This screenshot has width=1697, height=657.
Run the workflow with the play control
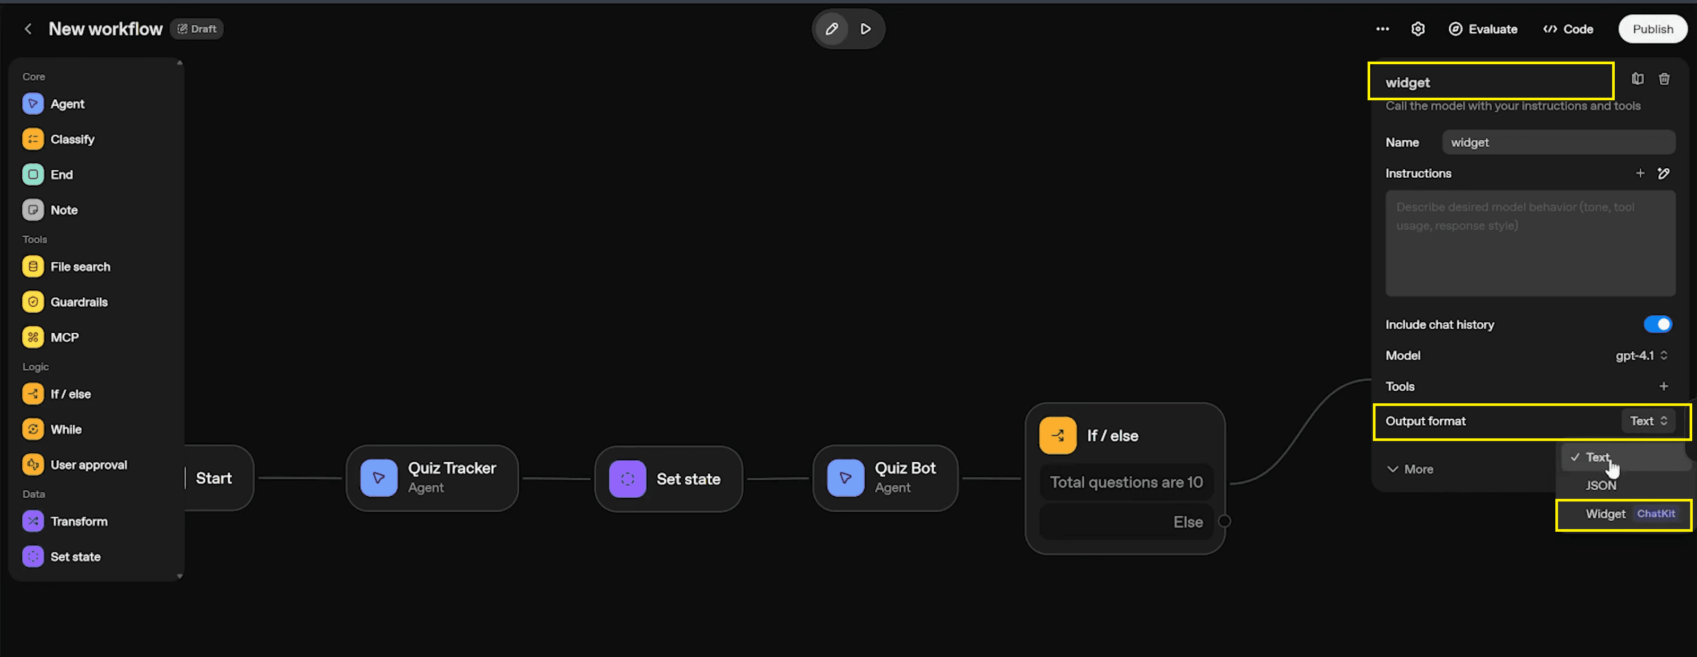[866, 29]
